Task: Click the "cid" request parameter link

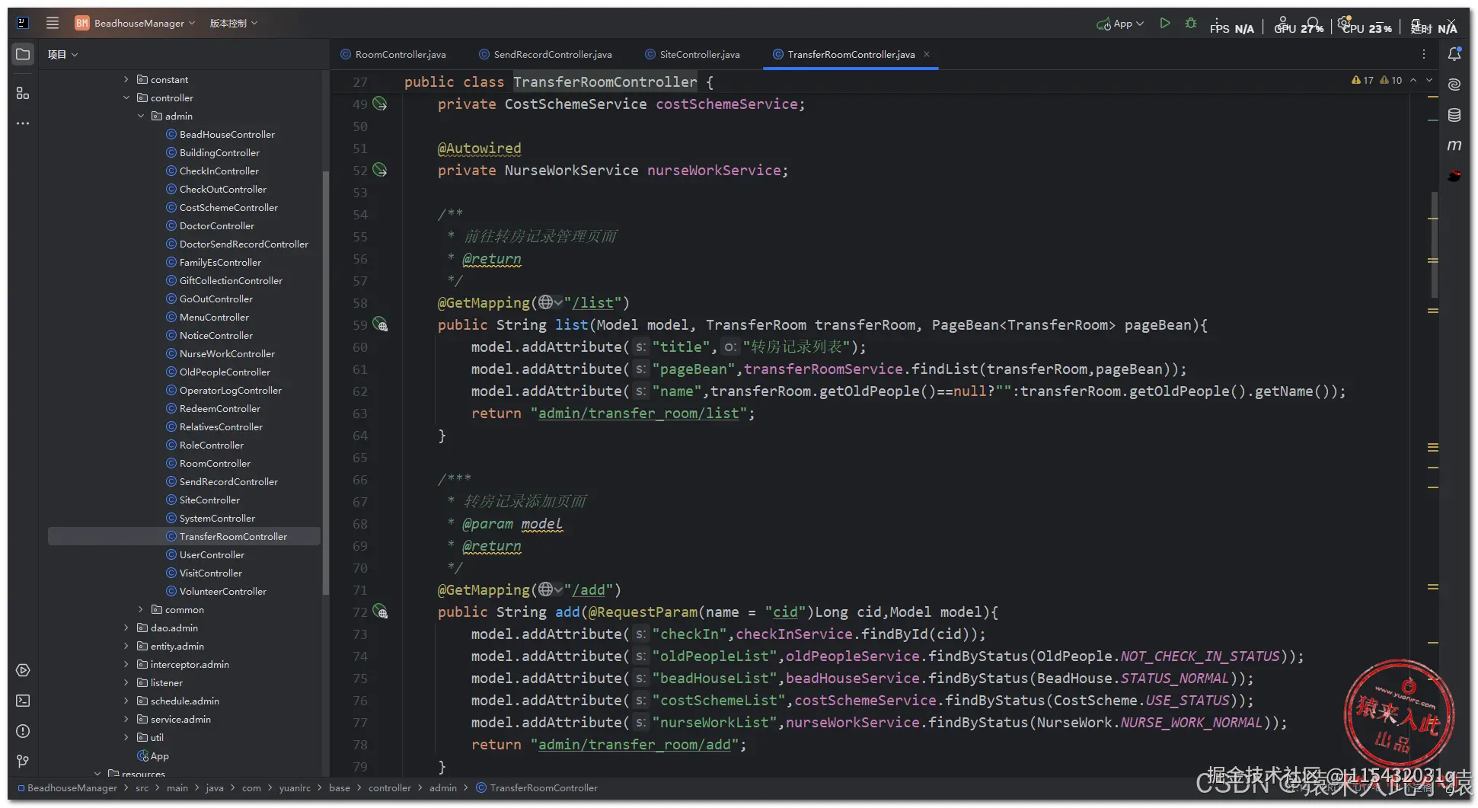Action: tap(786, 612)
